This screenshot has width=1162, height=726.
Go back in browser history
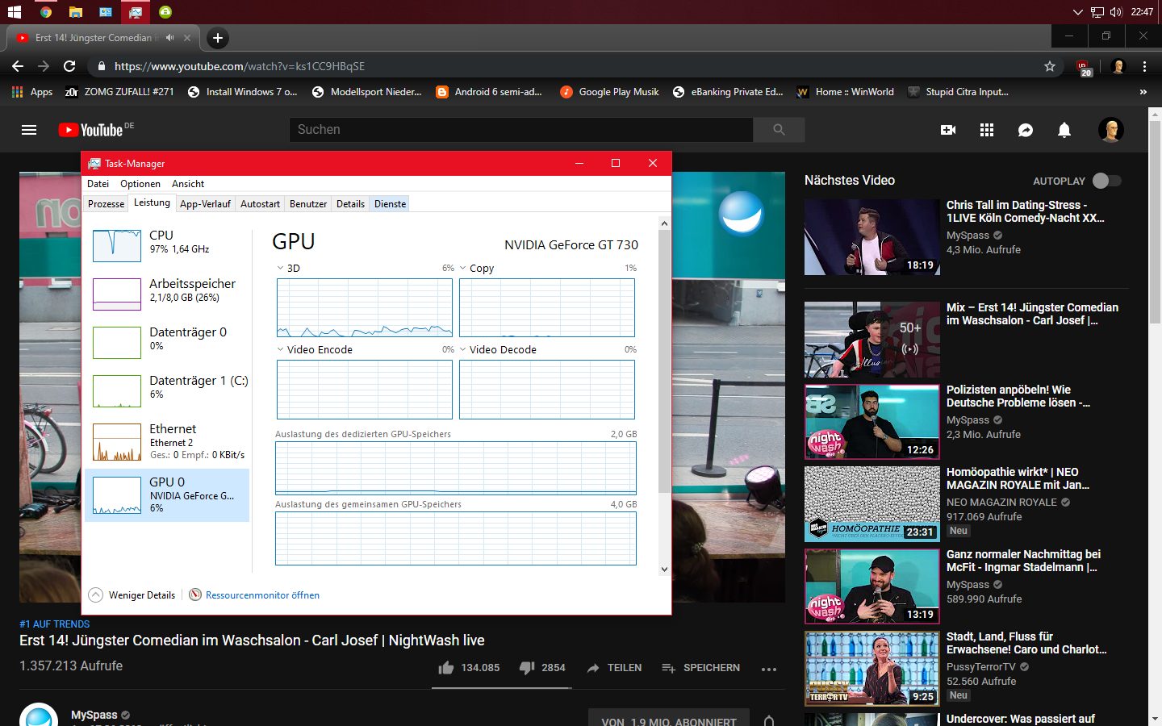pos(18,66)
